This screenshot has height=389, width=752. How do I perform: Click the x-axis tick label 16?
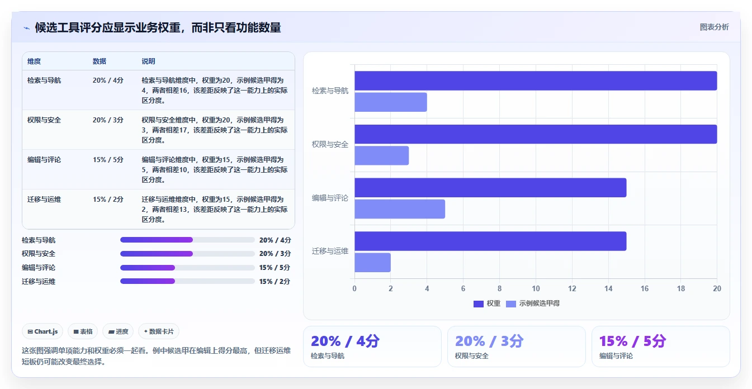click(x=645, y=289)
